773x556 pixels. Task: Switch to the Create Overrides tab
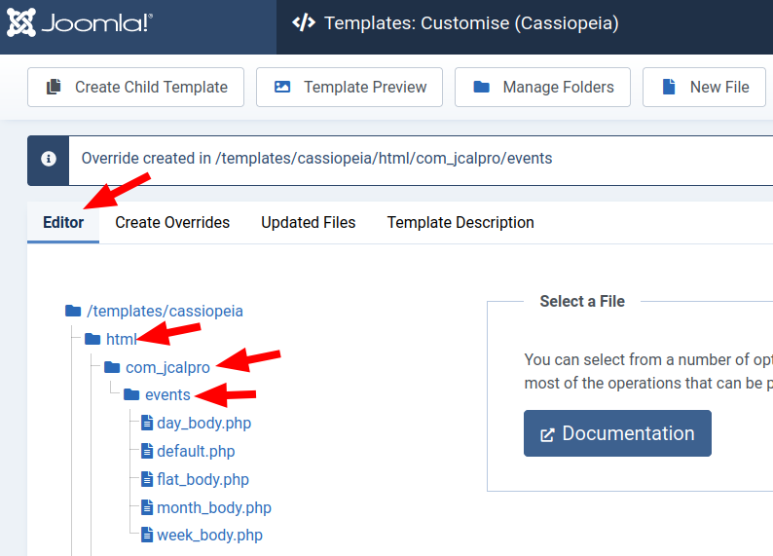pos(172,222)
